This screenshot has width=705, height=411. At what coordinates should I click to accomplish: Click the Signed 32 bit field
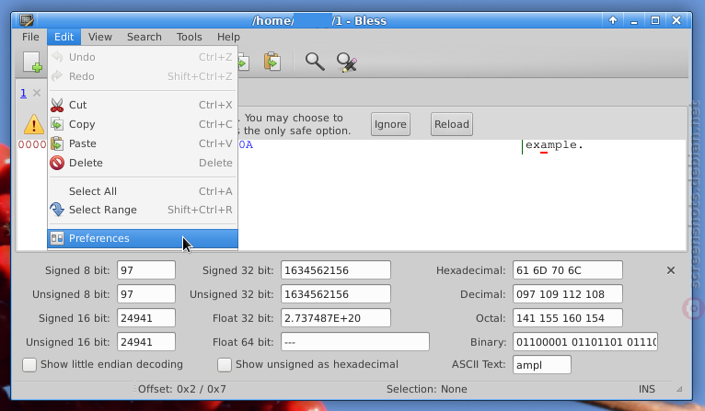(x=336, y=270)
